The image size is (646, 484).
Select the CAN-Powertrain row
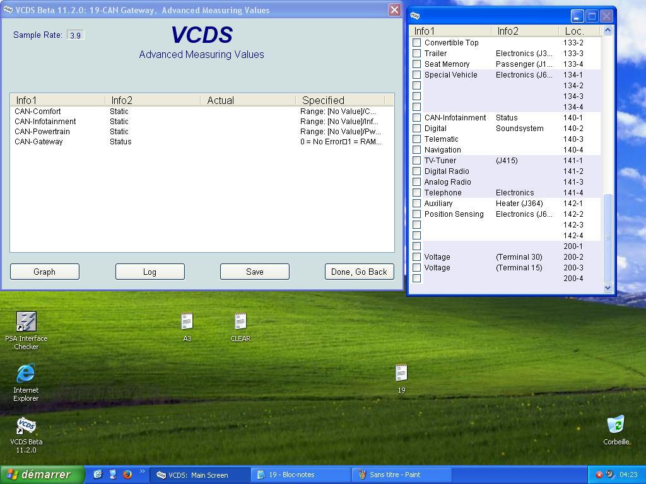(202, 131)
